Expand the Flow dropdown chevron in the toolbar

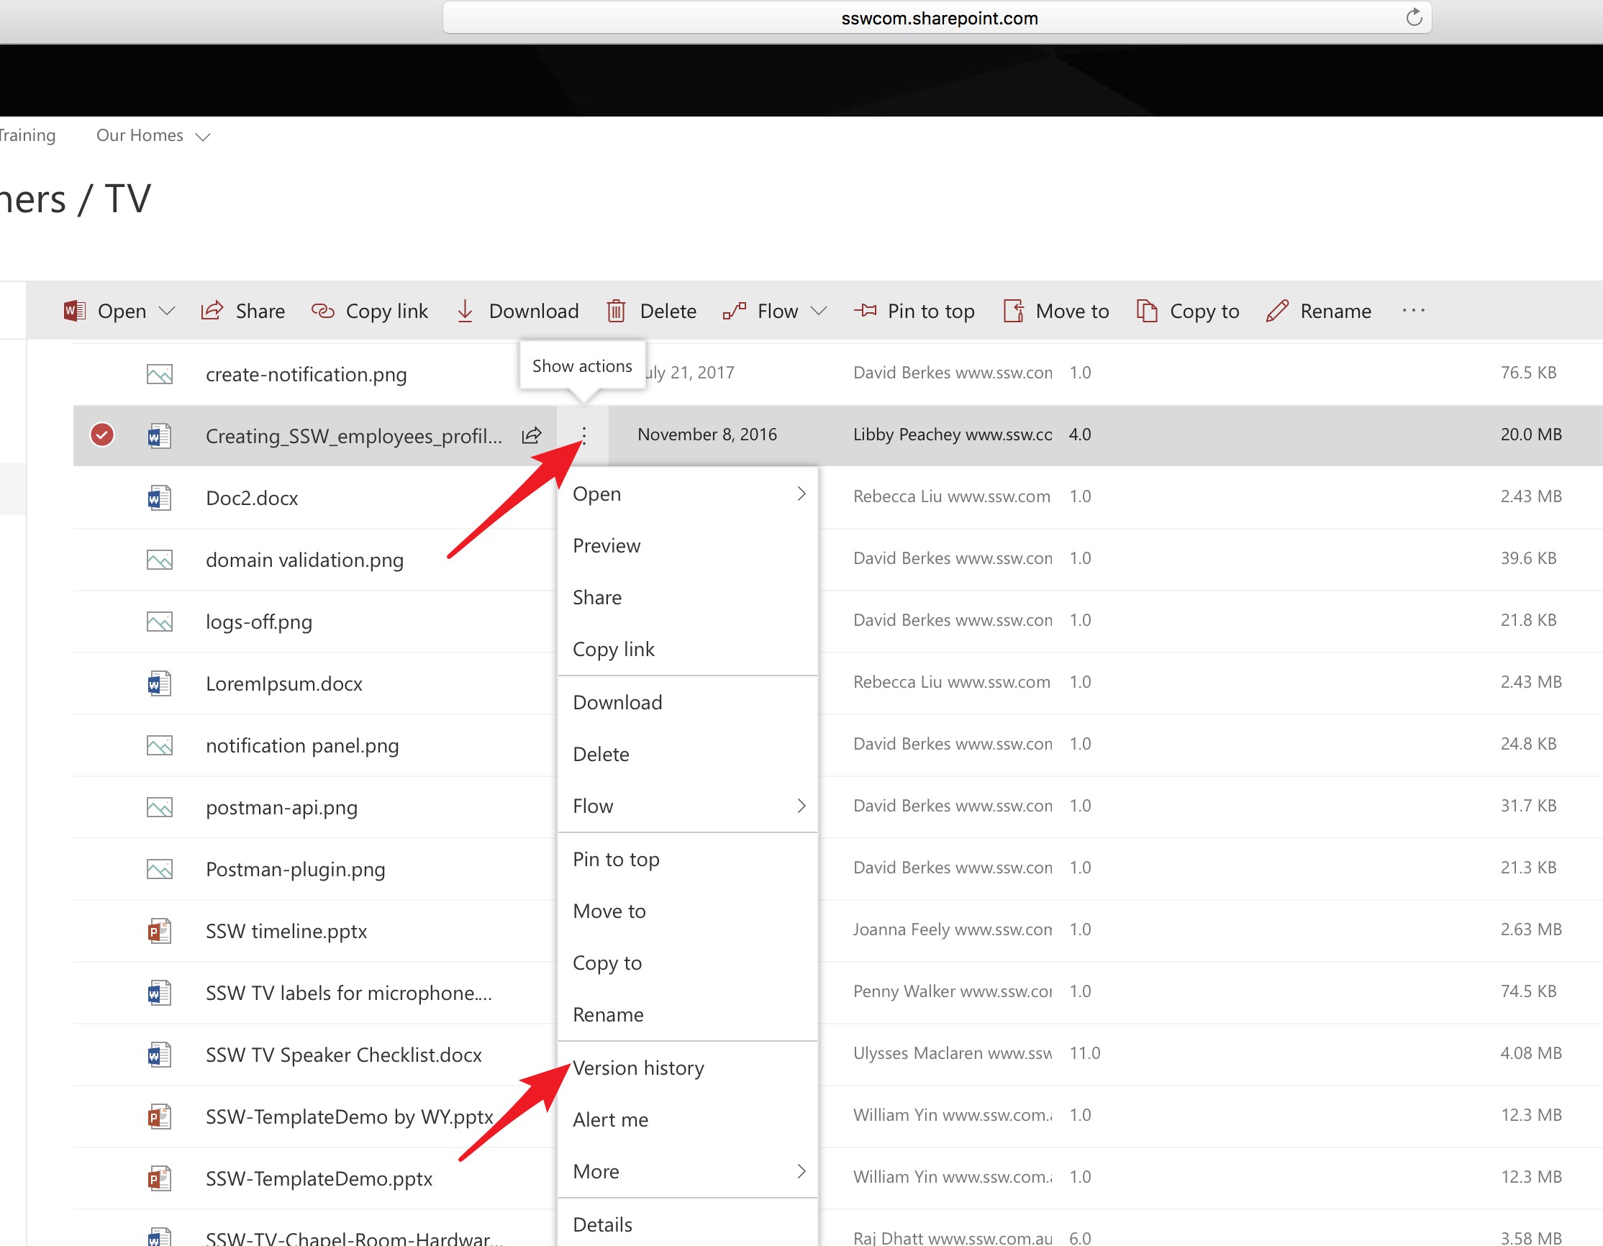819,310
